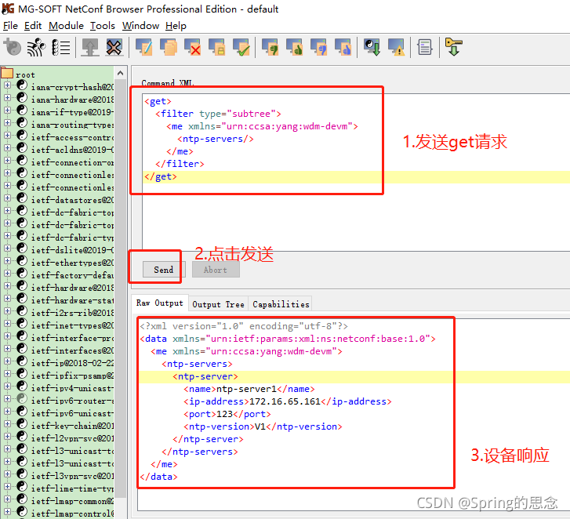
Task: Expand the ietf-l3vpn-svc tree node
Action: (7, 474)
